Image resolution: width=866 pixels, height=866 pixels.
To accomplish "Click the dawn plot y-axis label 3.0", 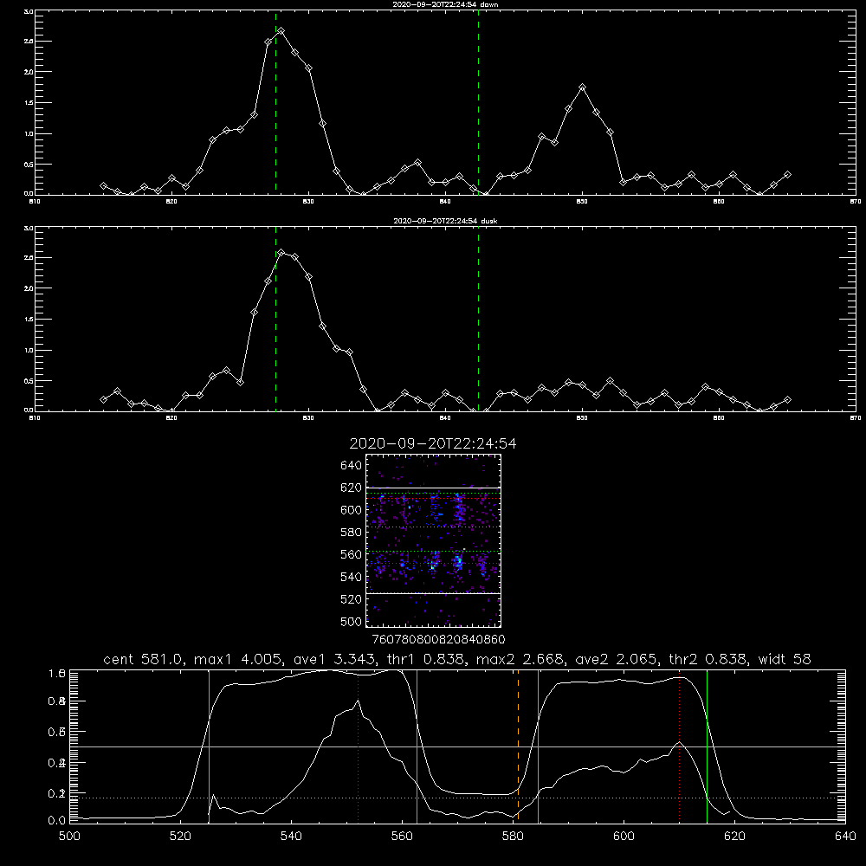I will pos(29,11).
